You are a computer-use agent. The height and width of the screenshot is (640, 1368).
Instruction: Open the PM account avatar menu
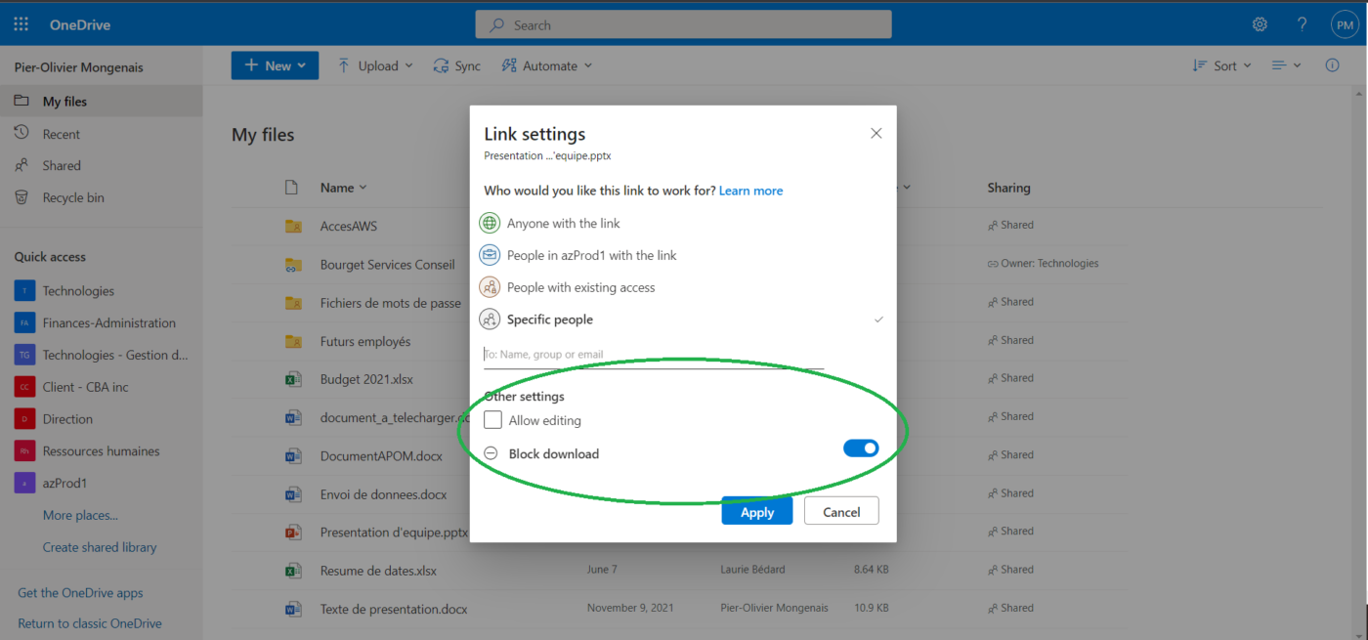[1345, 25]
